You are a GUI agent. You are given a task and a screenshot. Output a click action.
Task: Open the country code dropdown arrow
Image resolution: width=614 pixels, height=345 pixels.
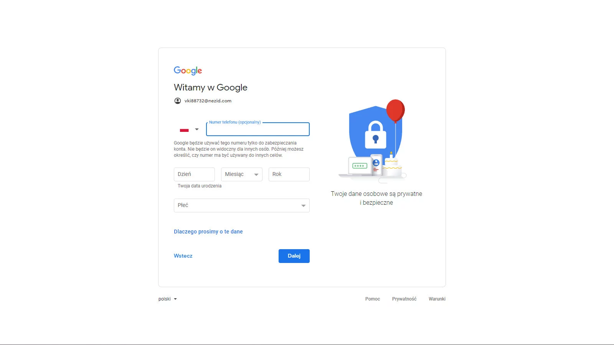pos(197,130)
